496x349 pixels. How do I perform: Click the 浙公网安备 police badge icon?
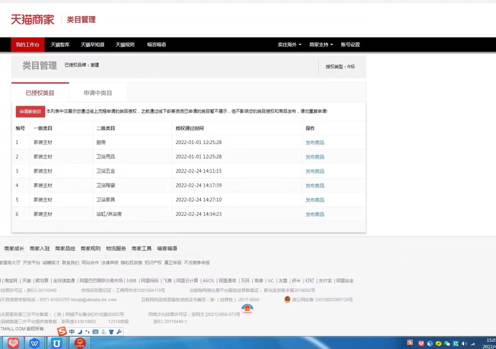[x=287, y=299]
